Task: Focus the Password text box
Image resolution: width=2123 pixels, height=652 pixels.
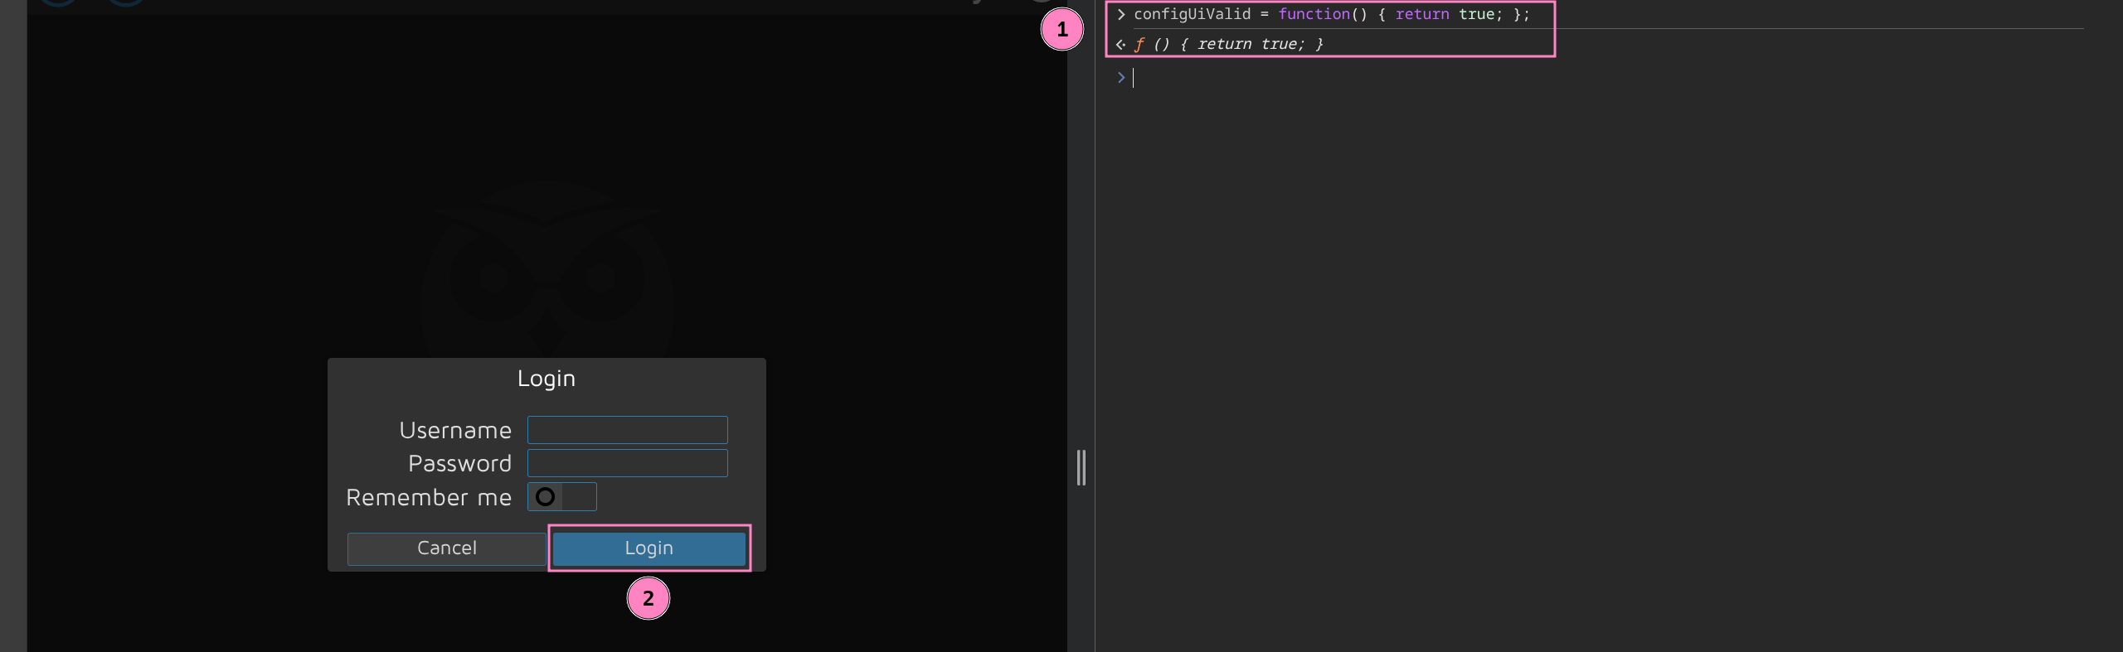Action: click(627, 463)
